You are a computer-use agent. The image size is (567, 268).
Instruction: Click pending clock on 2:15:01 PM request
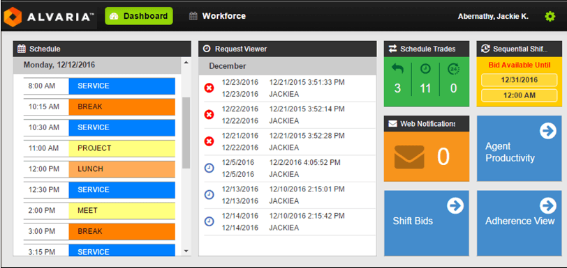[209, 195]
